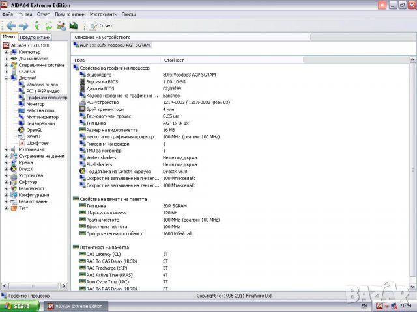Open the GPGPU tree entry
This screenshot has width=417, height=312.
tap(33, 136)
